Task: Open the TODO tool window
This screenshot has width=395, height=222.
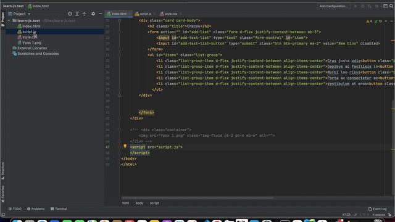Action: coord(15,209)
